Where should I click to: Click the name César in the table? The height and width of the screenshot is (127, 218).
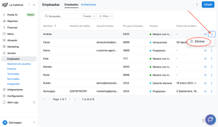47,42
